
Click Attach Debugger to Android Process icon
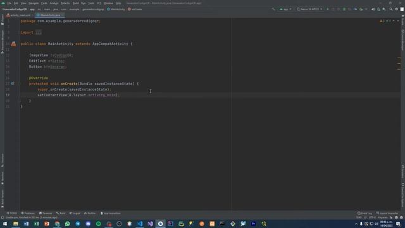click(361, 9)
